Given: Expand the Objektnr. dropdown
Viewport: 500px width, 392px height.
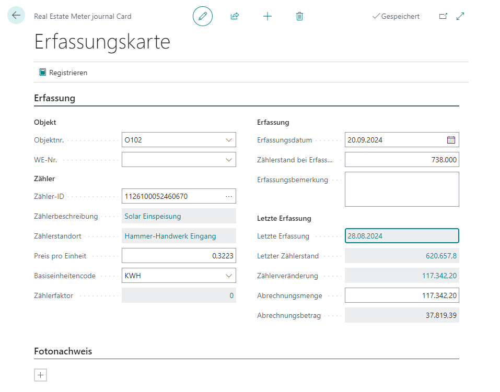Looking at the screenshot, I should pyautogui.click(x=228, y=140).
